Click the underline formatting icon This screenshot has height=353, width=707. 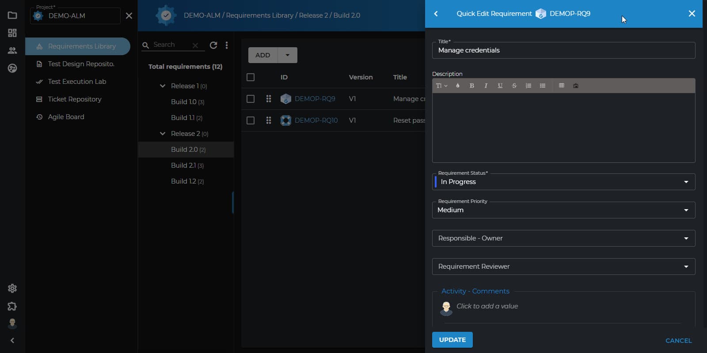coord(500,86)
